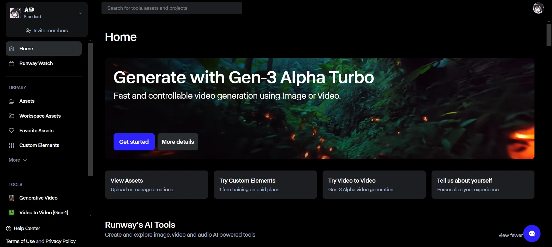Click the Runway Watch TV icon
The width and height of the screenshot is (552, 247).
click(x=11, y=64)
